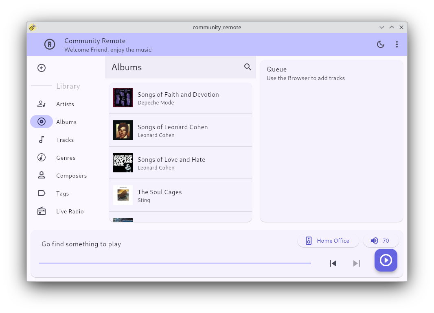Click the Live Radio icon
Screen dimensions: 434x313
tap(42, 211)
